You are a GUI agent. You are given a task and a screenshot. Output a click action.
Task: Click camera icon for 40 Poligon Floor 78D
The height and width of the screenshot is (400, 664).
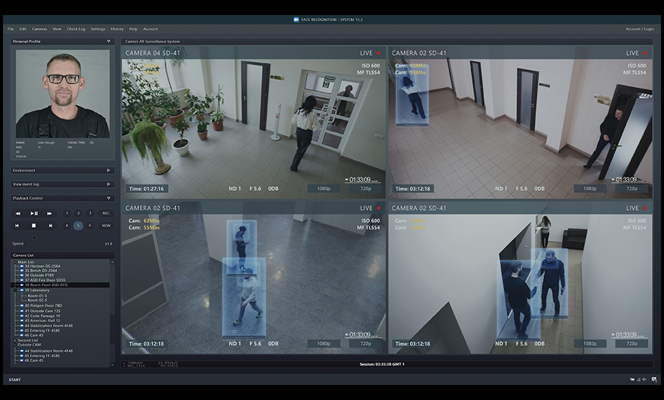tap(22, 306)
